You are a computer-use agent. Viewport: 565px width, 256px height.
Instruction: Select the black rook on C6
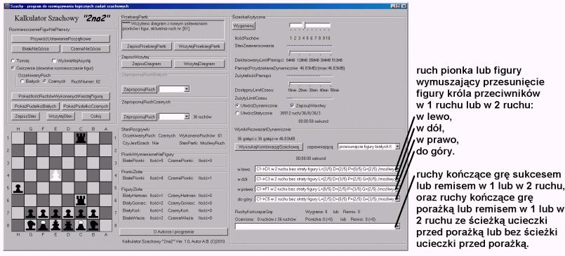[x=81, y=200]
